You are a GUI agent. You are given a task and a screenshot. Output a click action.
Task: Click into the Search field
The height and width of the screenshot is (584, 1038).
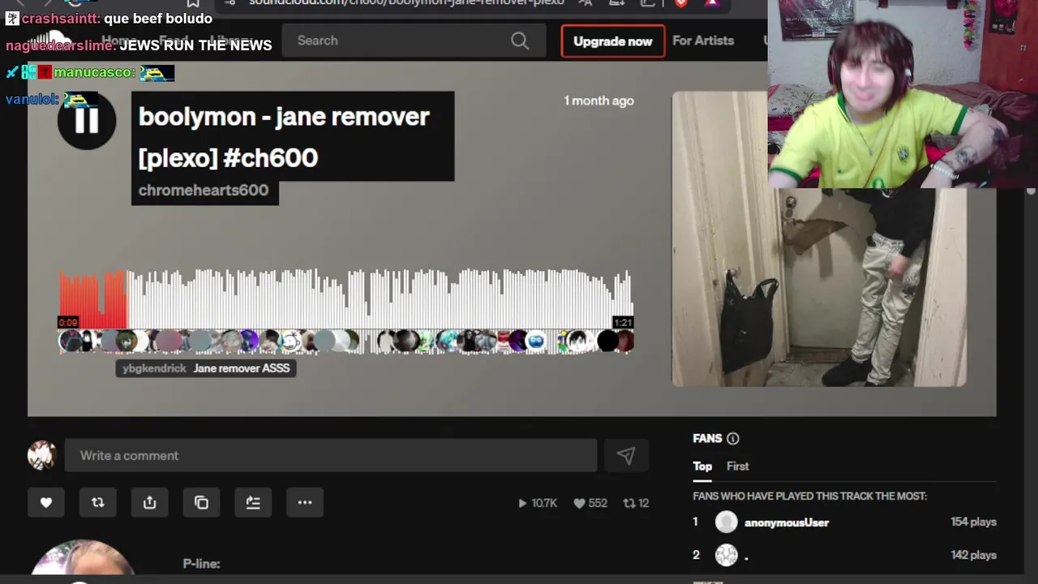click(414, 41)
